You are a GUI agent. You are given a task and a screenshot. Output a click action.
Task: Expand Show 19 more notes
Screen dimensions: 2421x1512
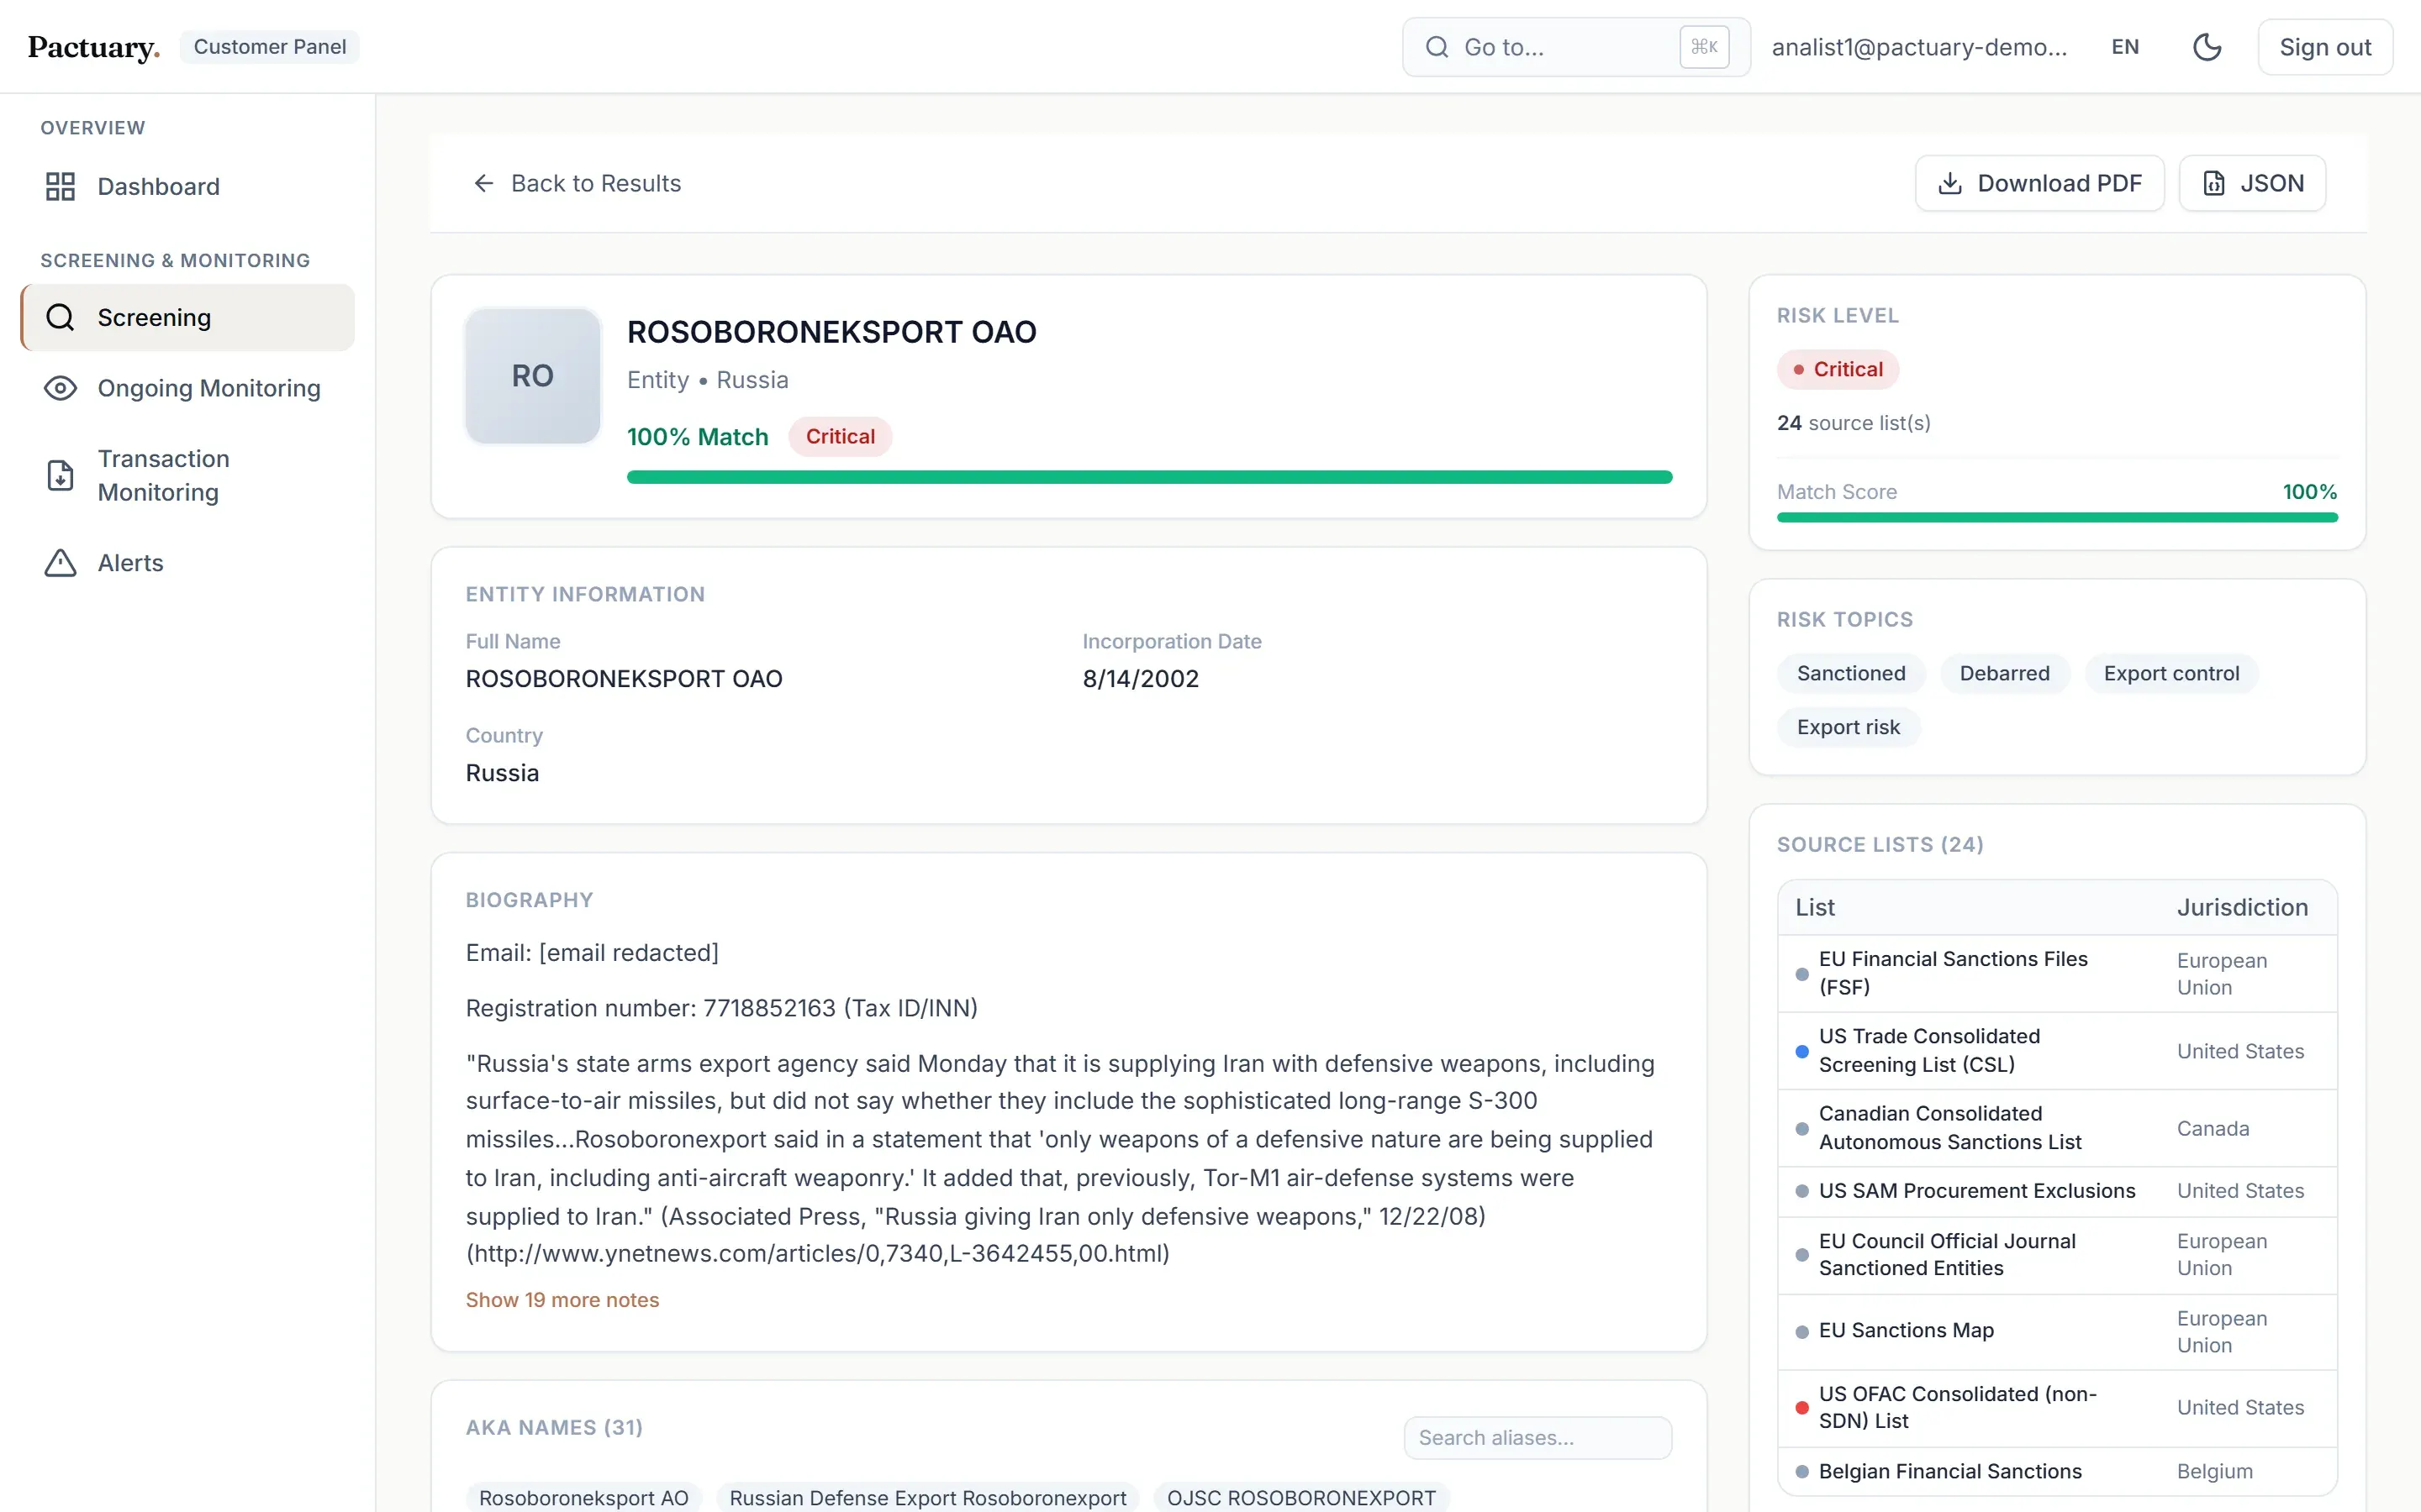coord(562,1300)
